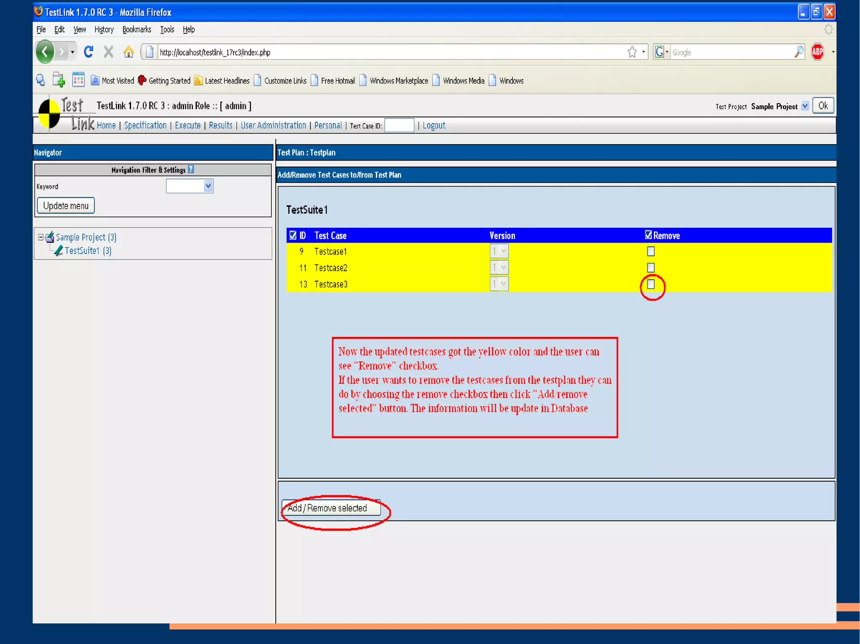Go back with the green back arrow
This screenshot has height=644, width=860.
45,52
